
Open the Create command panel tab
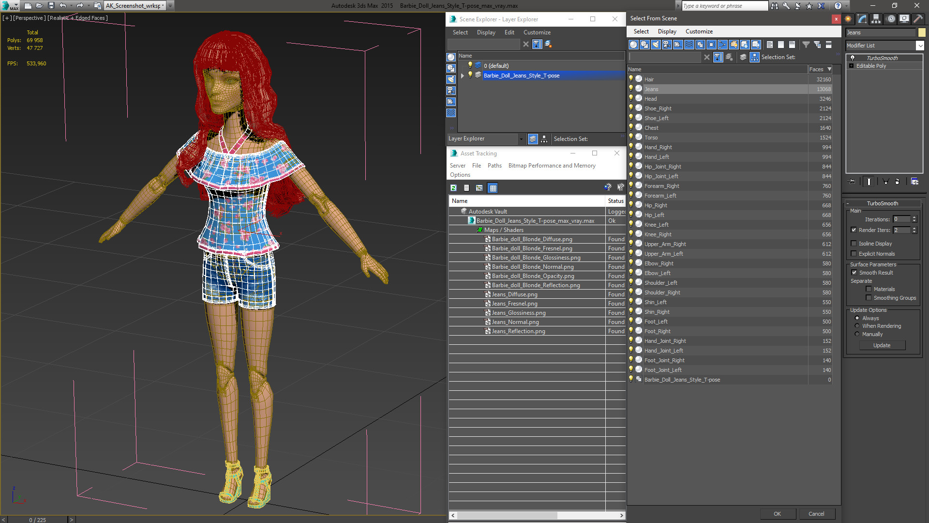(848, 19)
